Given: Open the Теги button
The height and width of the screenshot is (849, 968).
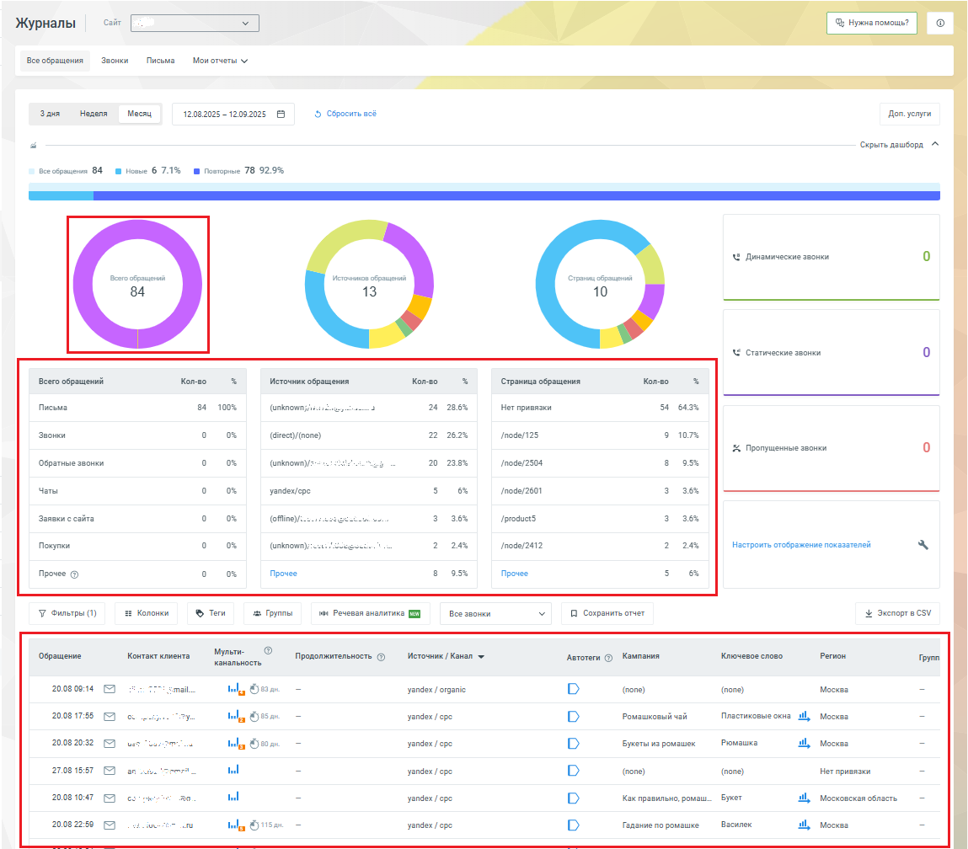Looking at the screenshot, I should point(211,614).
